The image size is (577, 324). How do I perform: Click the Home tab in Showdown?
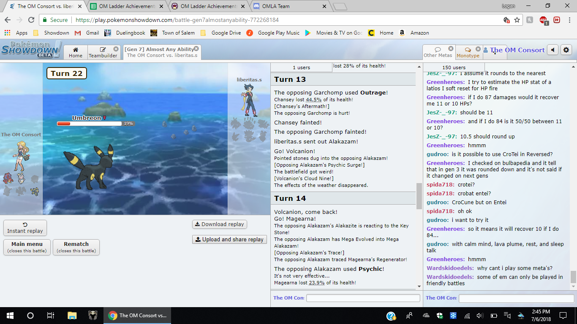pos(76,52)
